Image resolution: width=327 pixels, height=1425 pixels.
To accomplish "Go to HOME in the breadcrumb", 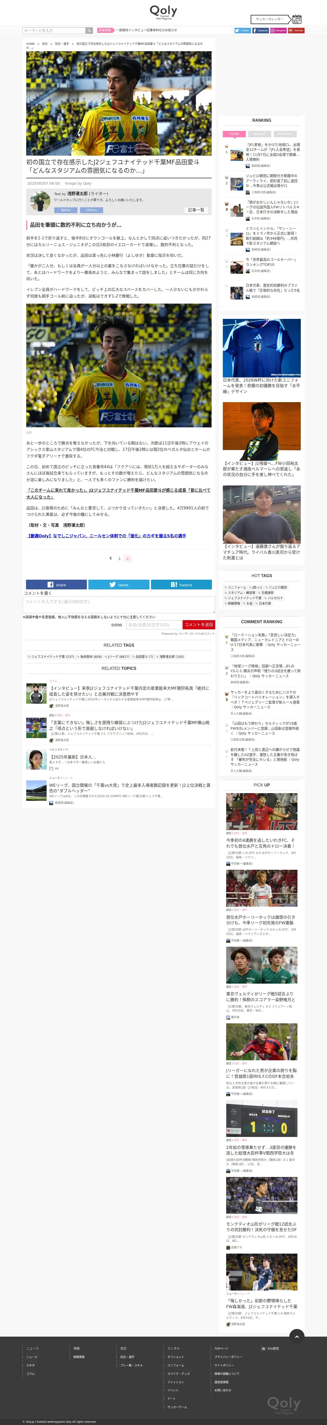I will tap(30, 44).
